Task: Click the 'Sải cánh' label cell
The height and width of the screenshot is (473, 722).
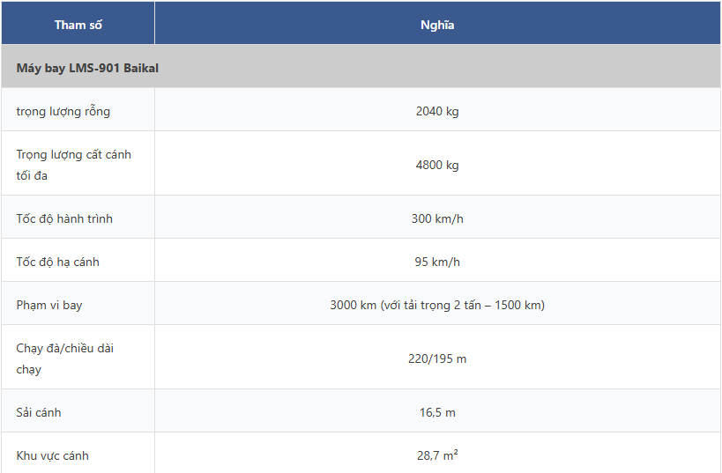Action: coord(39,412)
